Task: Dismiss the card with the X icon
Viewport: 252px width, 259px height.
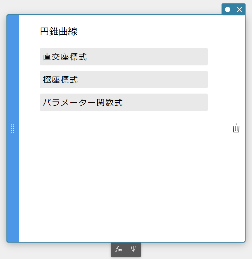Action: [239, 9]
